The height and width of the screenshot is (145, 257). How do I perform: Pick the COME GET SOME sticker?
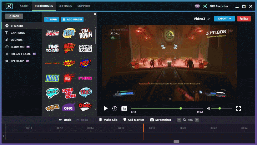[x=69, y=93]
